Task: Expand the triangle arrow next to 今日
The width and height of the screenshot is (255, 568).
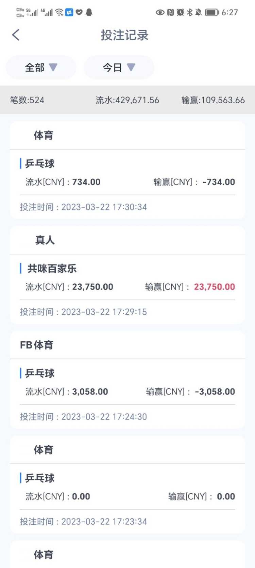Action: pyautogui.click(x=131, y=67)
